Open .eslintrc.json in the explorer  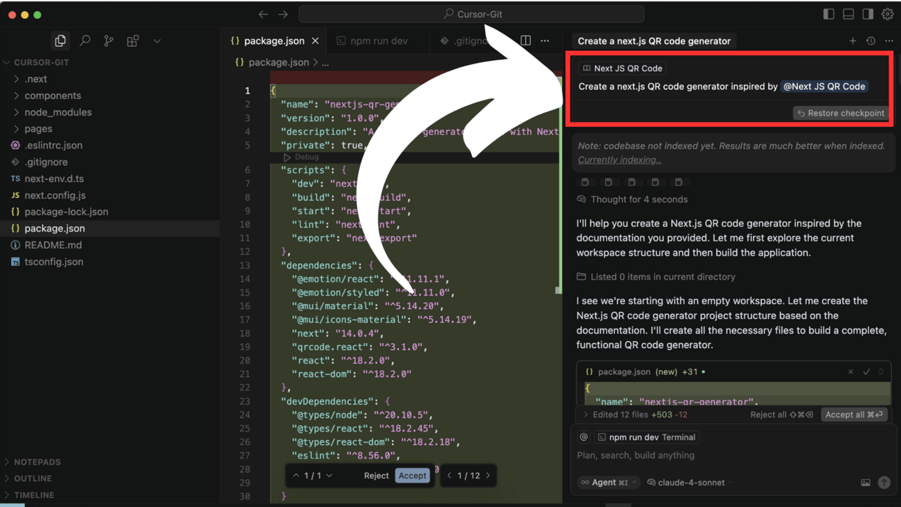click(x=53, y=145)
